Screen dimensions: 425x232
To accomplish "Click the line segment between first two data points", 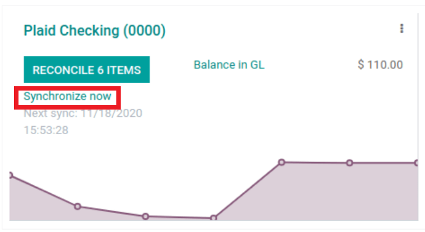I will click(x=44, y=191).
